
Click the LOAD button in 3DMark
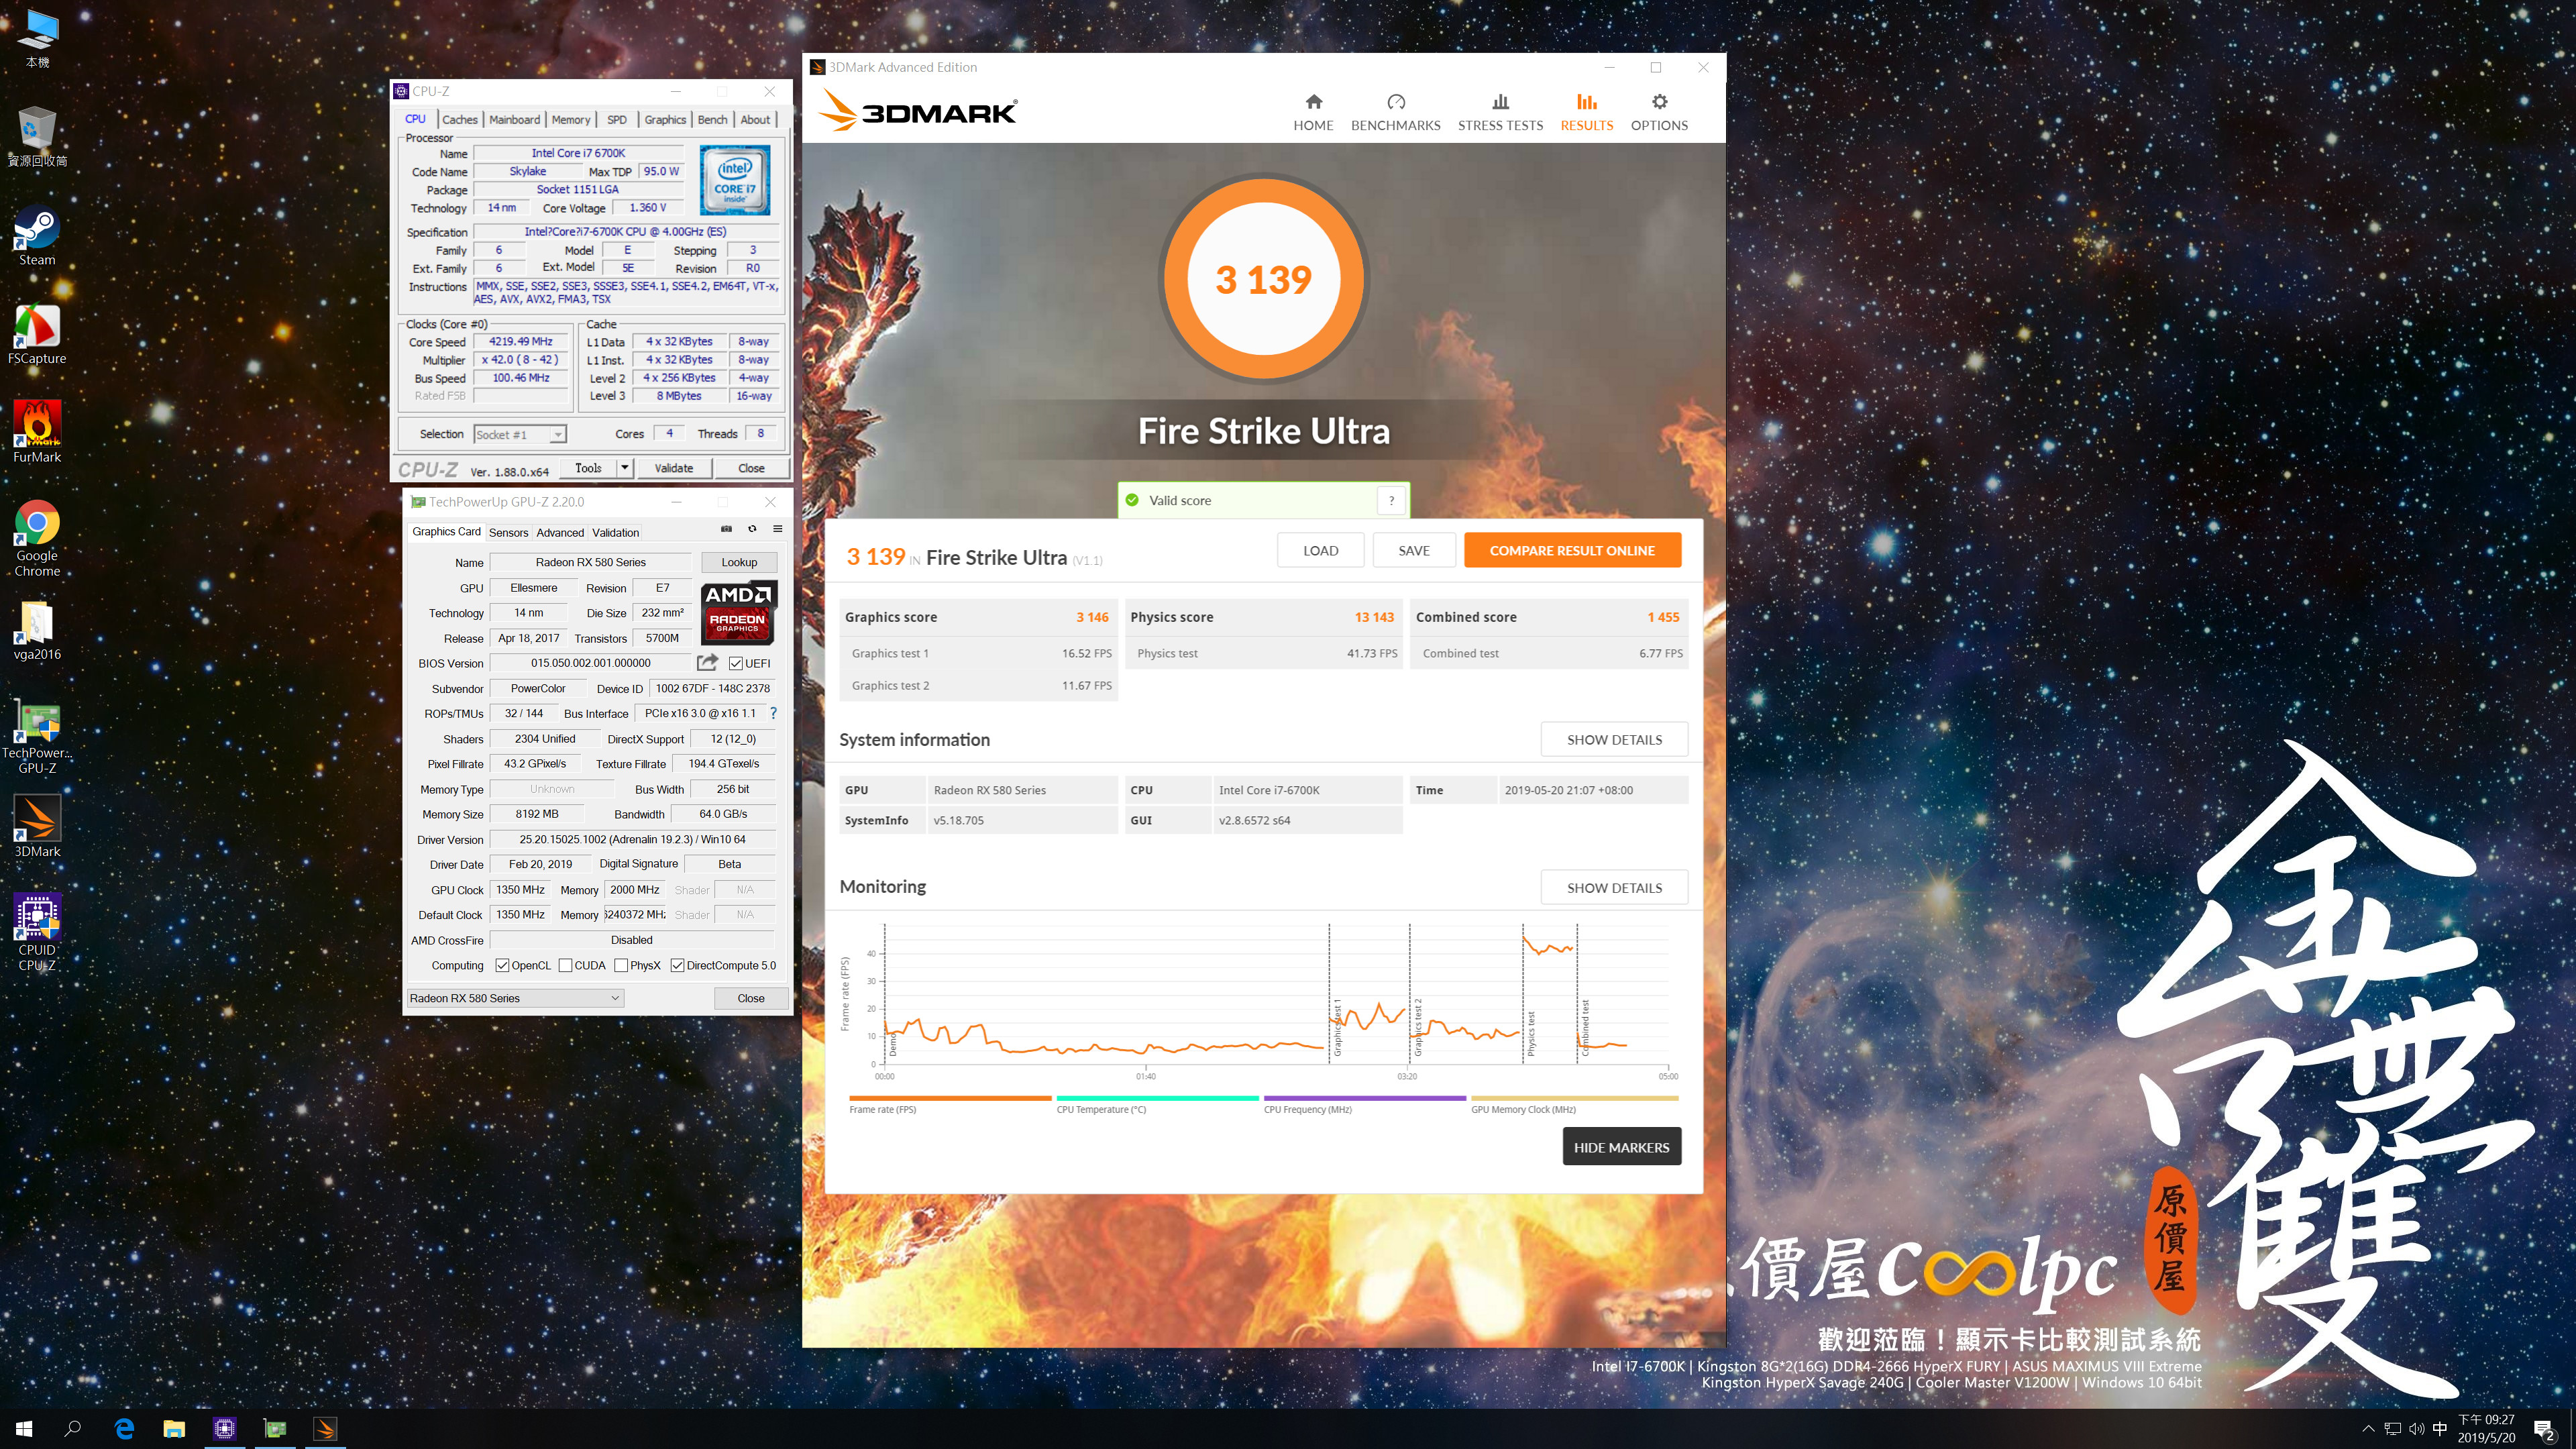[x=1320, y=550]
